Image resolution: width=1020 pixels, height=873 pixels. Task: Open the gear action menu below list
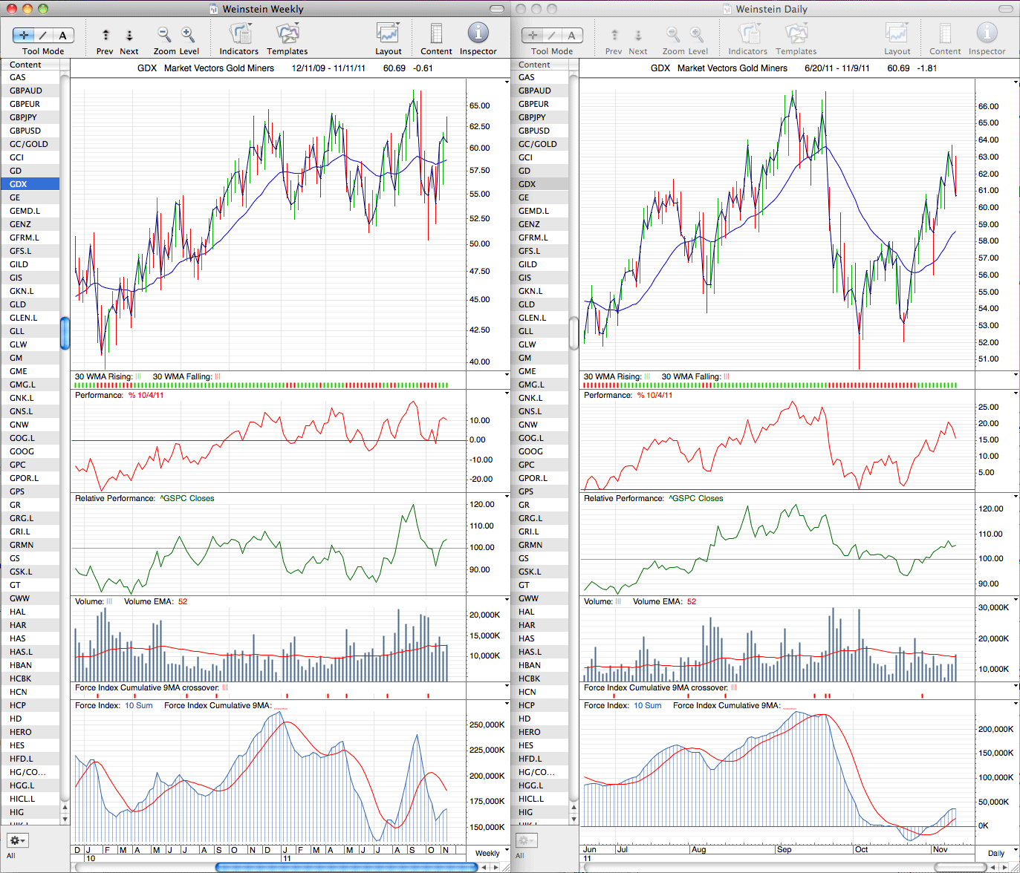coord(17,840)
